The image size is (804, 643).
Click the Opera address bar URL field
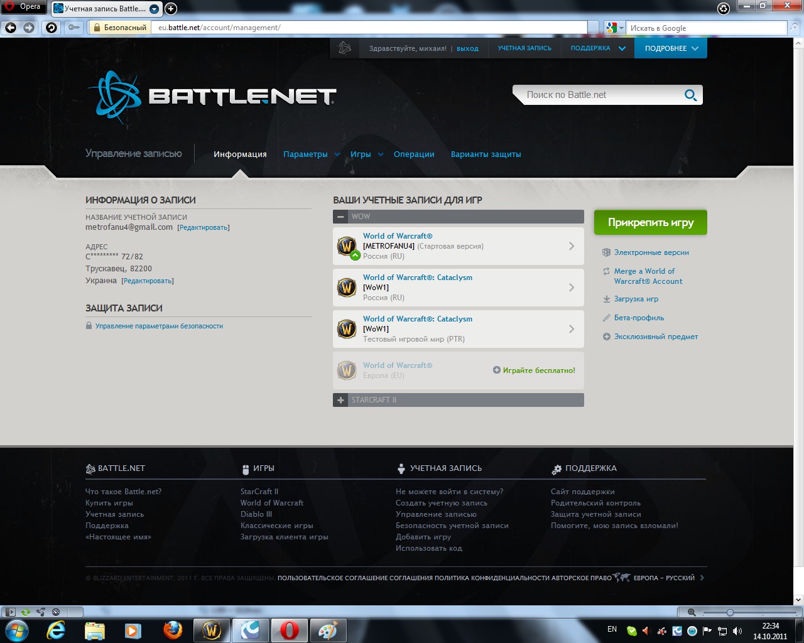click(x=372, y=28)
